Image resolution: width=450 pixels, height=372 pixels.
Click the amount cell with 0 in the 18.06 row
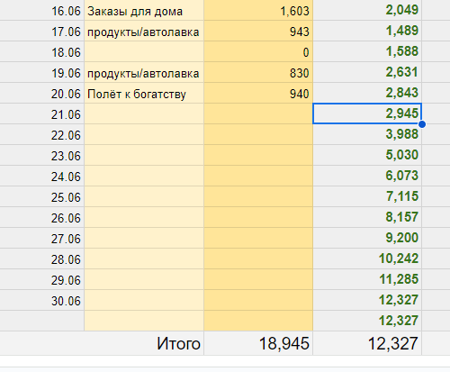point(258,51)
